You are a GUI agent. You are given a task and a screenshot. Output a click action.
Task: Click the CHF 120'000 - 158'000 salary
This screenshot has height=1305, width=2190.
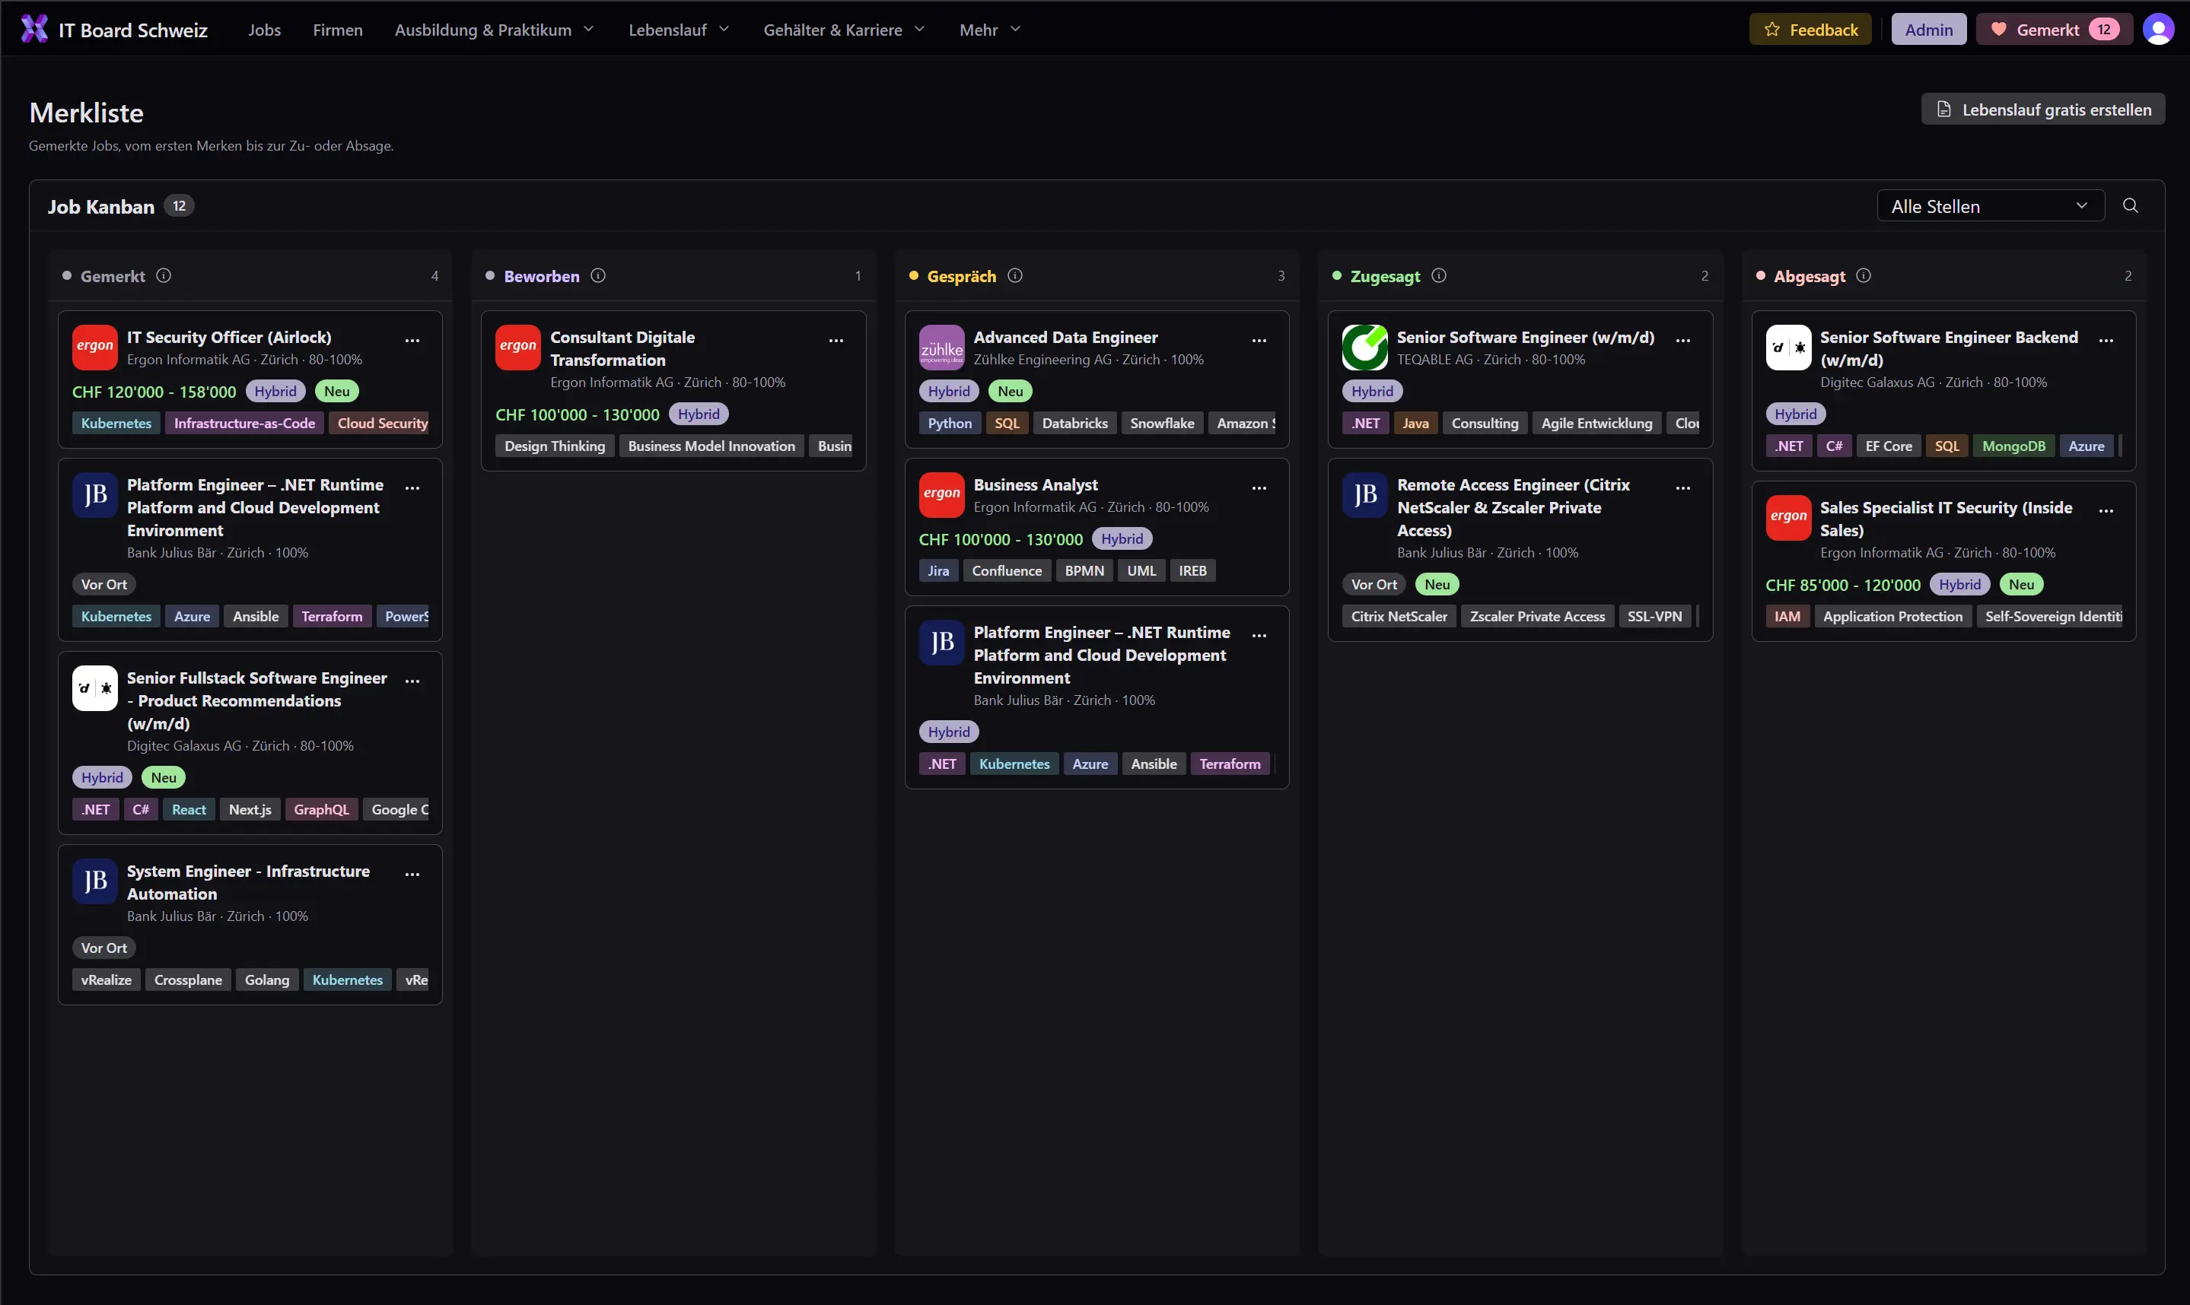154,392
